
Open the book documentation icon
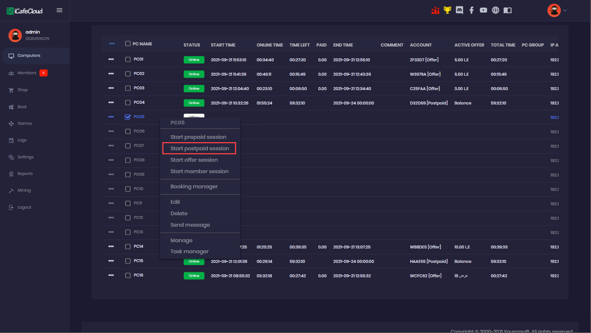coord(508,10)
